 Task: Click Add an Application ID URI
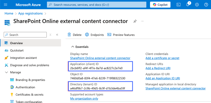tap(163, 78)
